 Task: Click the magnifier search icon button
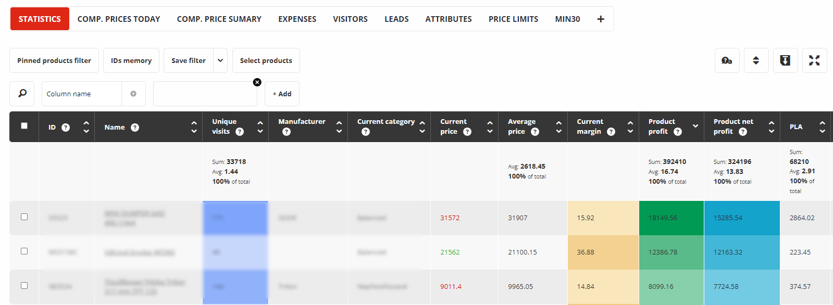[22, 94]
